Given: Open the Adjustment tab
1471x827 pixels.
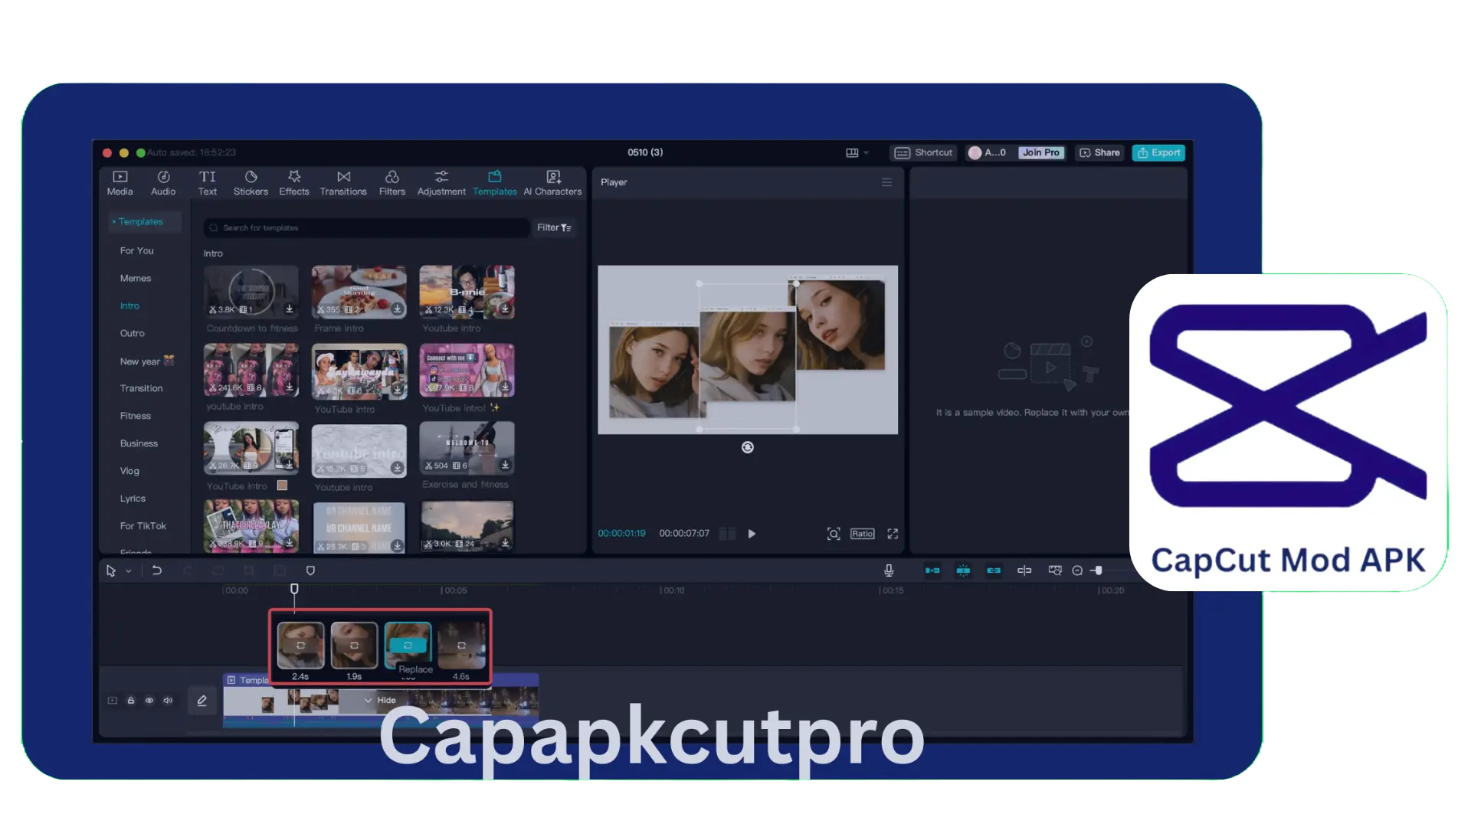Looking at the screenshot, I should pyautogui.click(x=441, y=183).
